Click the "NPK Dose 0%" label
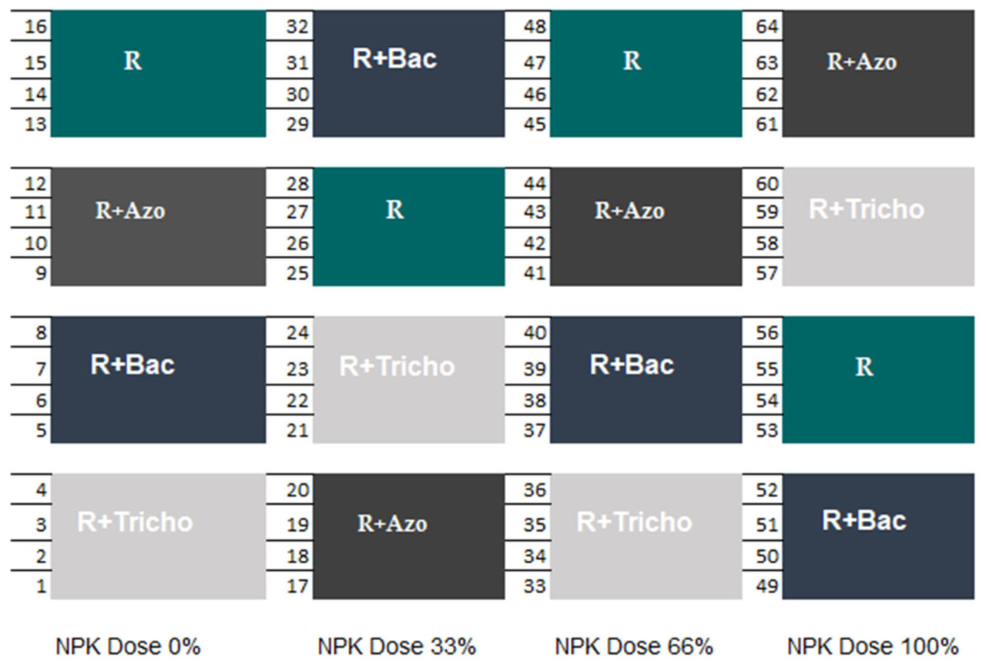 click(128, 646)
